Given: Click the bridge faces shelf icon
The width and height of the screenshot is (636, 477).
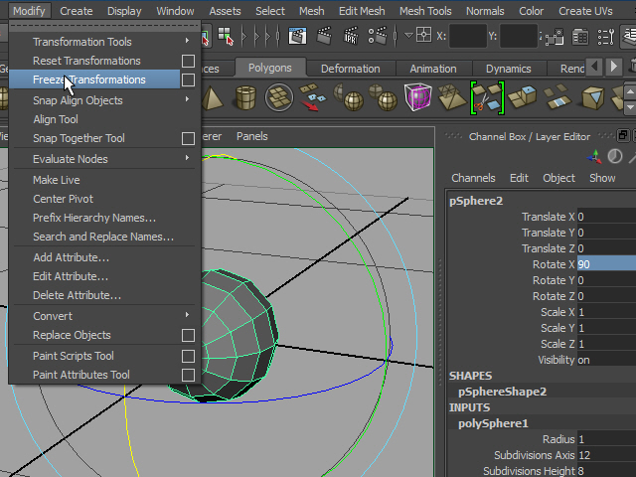Looking at the screenshot, I should [x=556, y=97].
